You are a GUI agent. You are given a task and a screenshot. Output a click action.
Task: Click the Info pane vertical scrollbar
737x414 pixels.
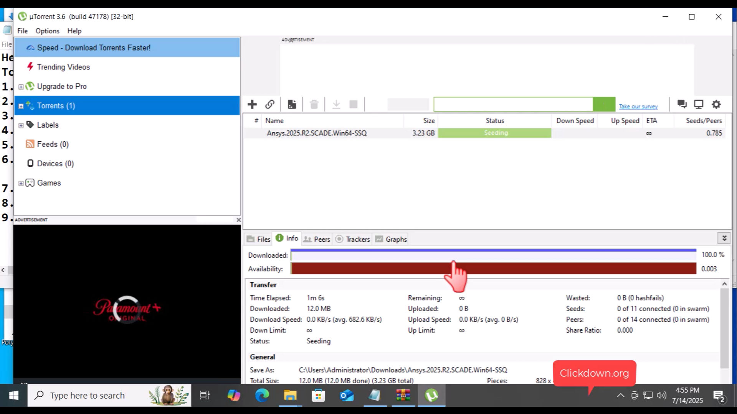pyautogui.click(x=724, y=328)
